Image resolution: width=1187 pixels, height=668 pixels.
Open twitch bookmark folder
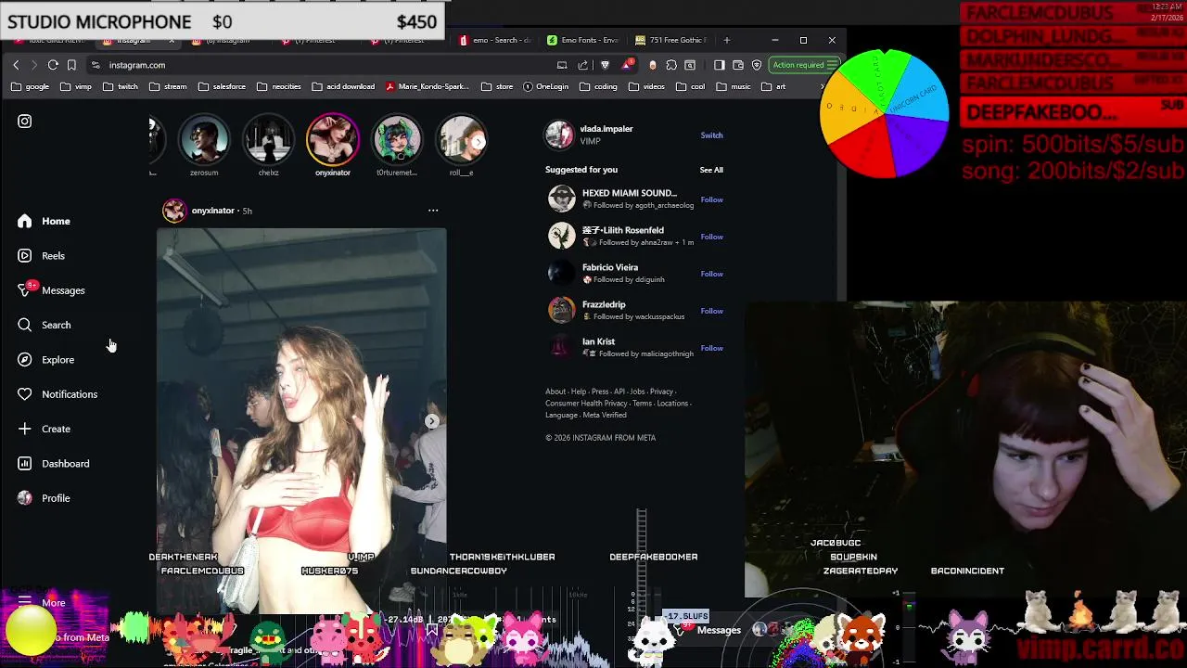120,86
